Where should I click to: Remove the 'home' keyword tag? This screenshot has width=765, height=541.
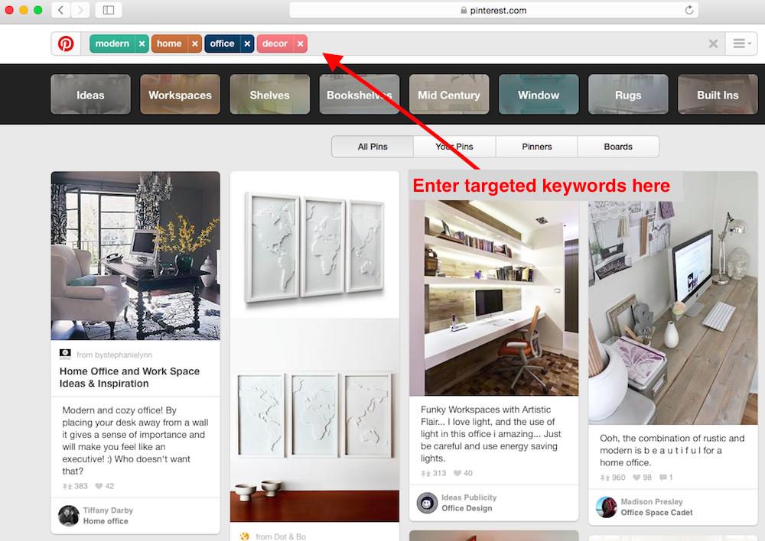(x=194, y=44)
